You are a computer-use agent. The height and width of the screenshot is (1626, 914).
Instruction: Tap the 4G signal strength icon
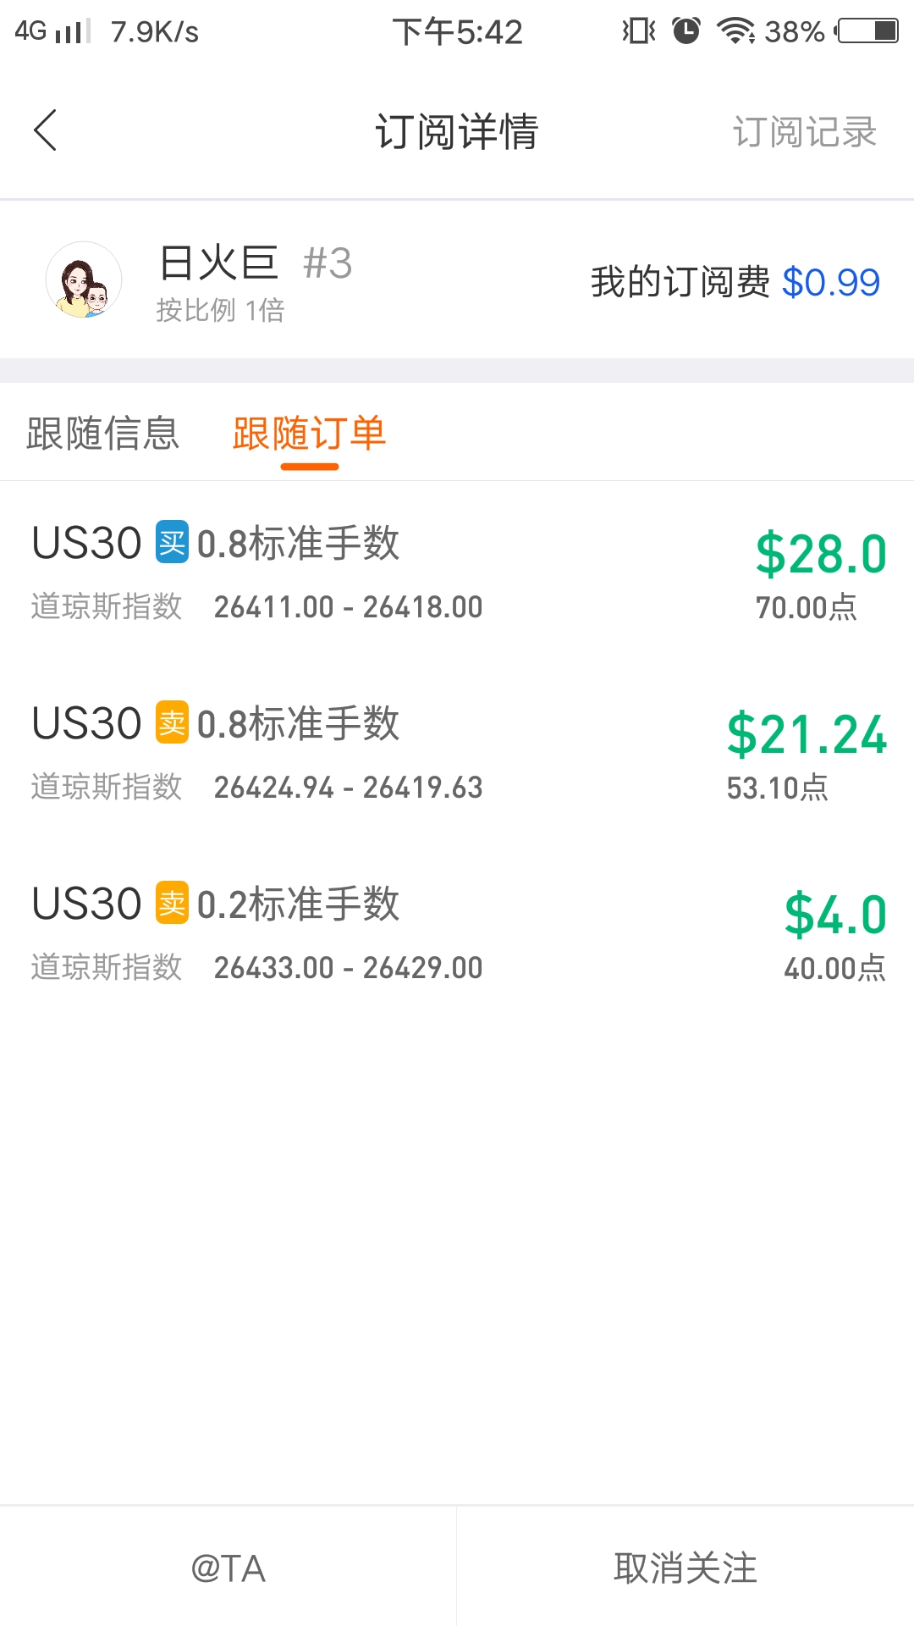click(52, 32)
